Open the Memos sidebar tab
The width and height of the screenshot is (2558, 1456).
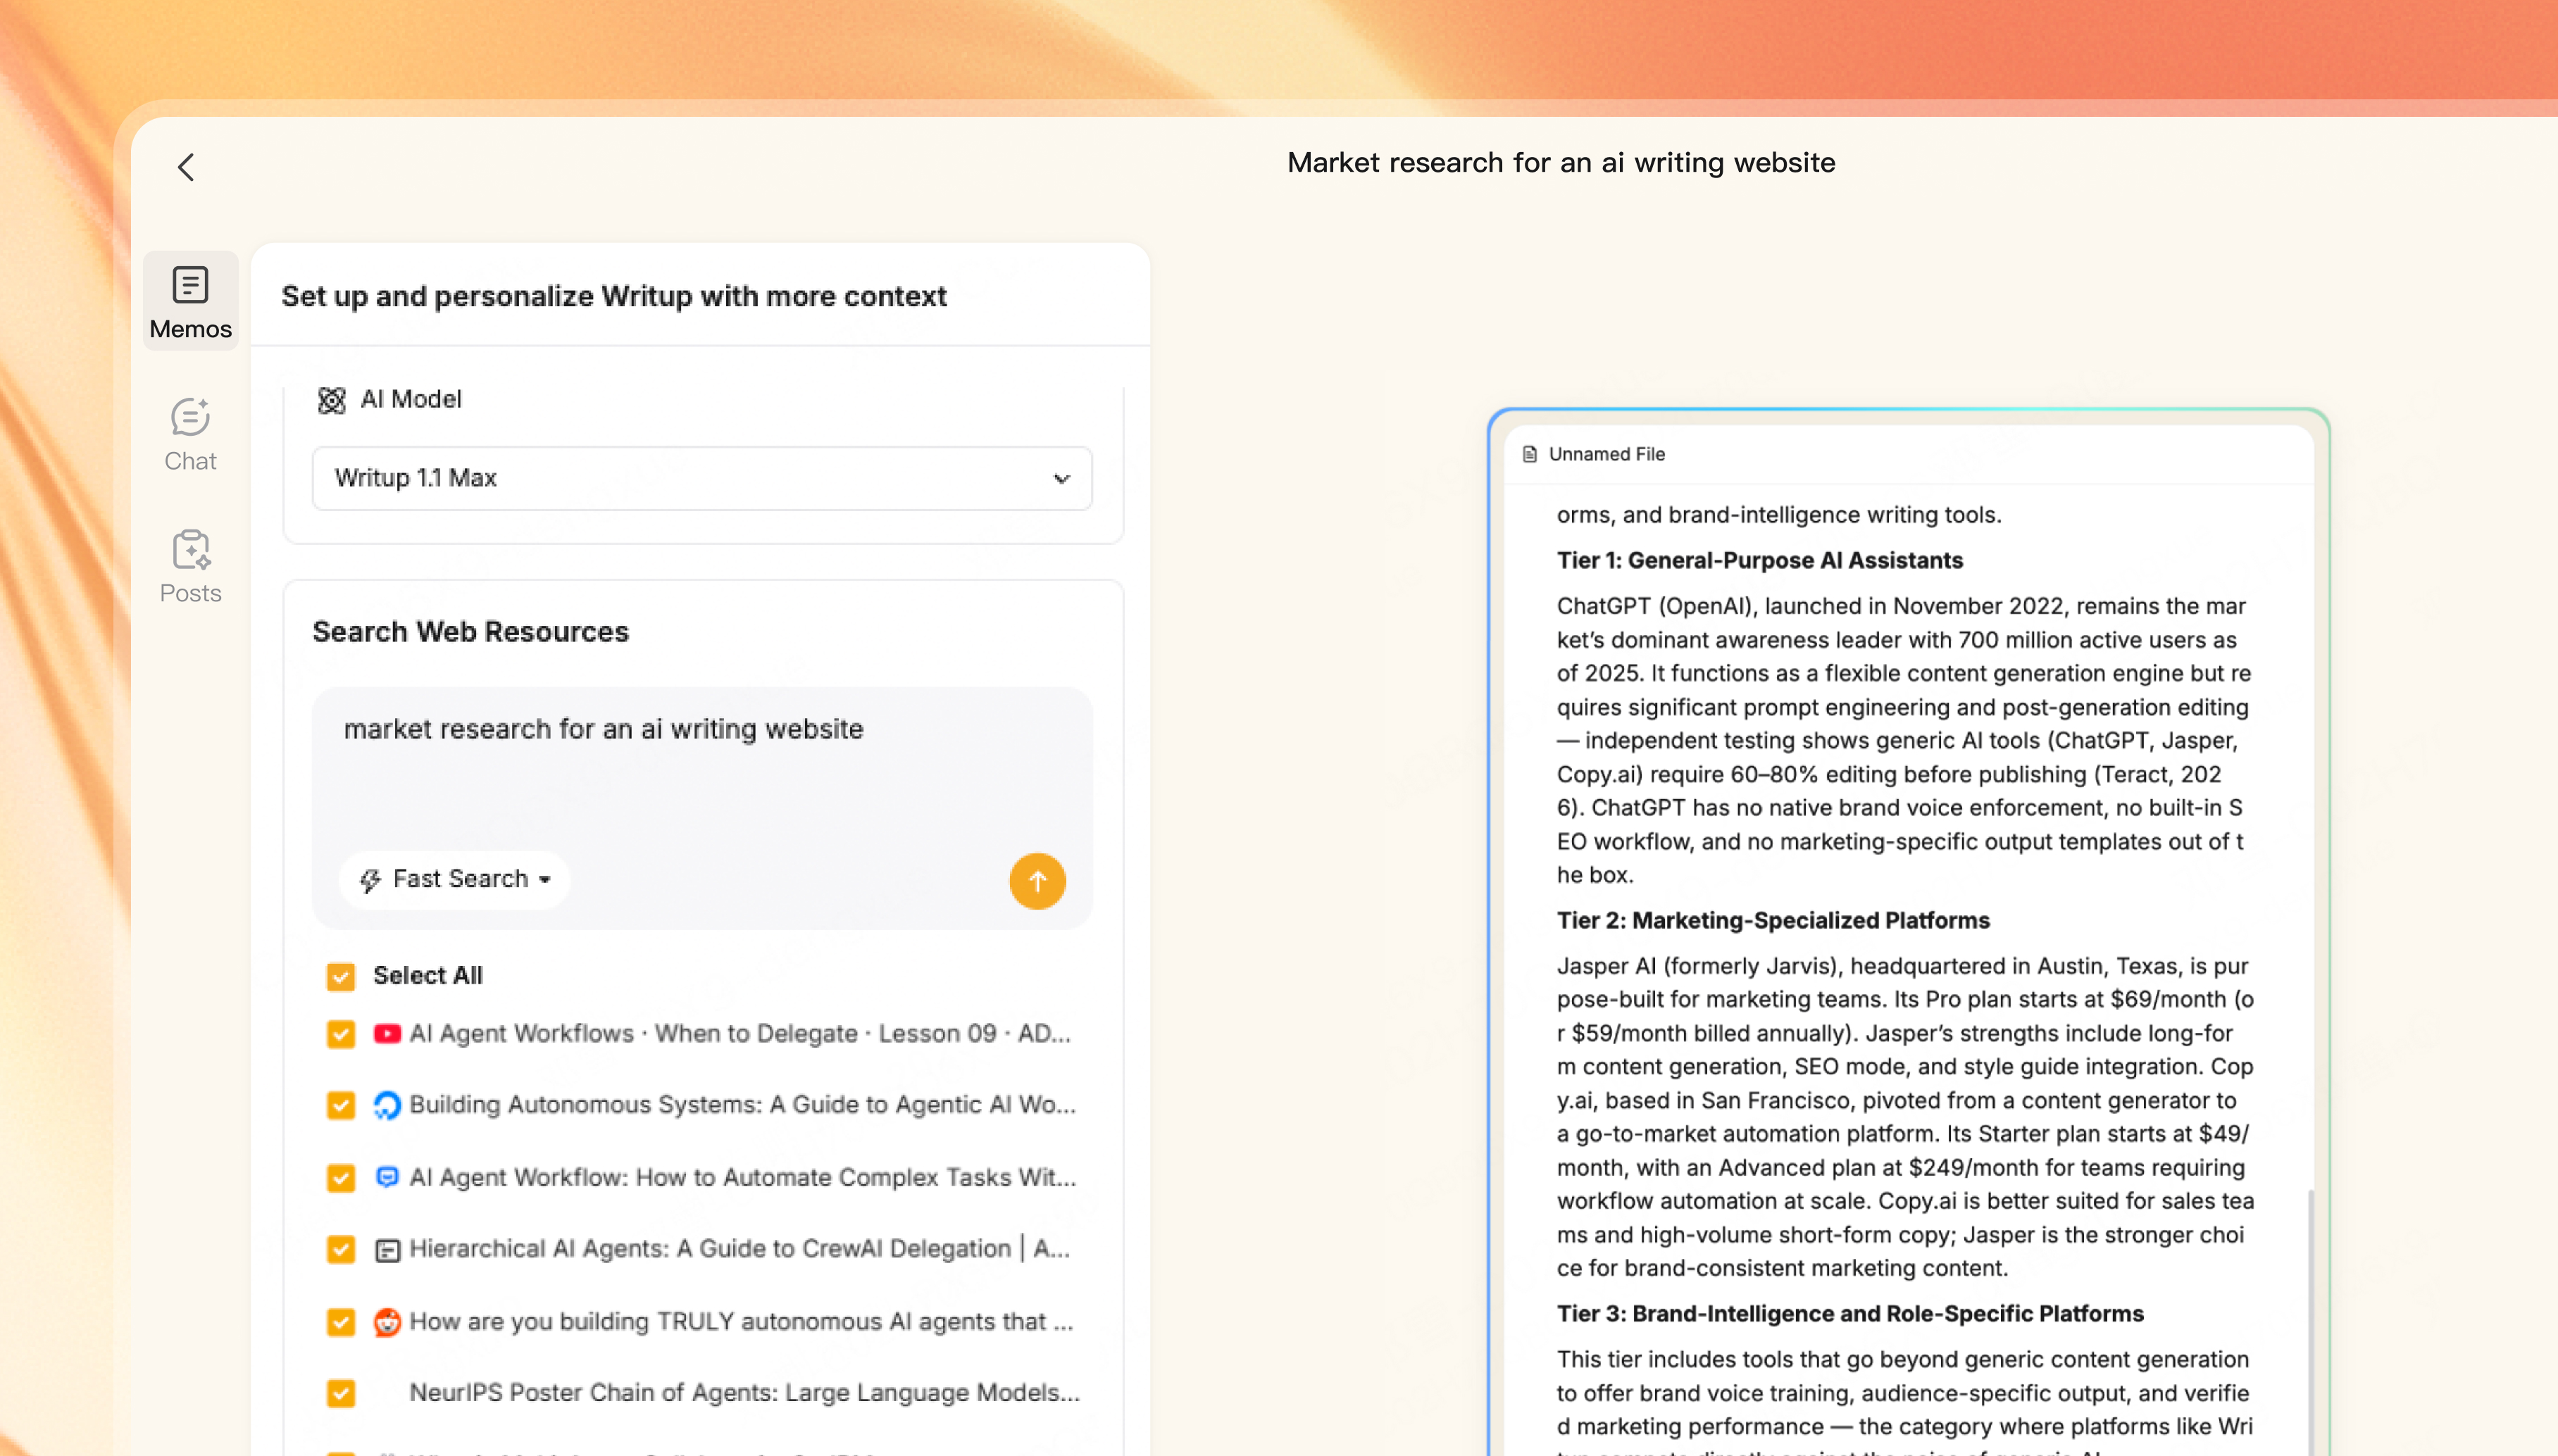(190, 301)
